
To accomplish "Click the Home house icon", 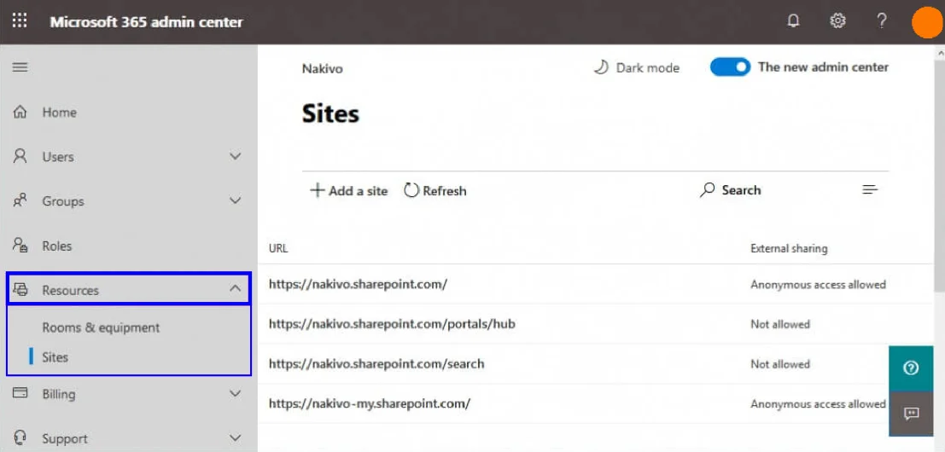I will pos(20,112).
